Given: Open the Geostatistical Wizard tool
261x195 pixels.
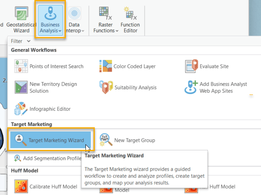Looking at the screenshot, I should click(x=22, y=20).
